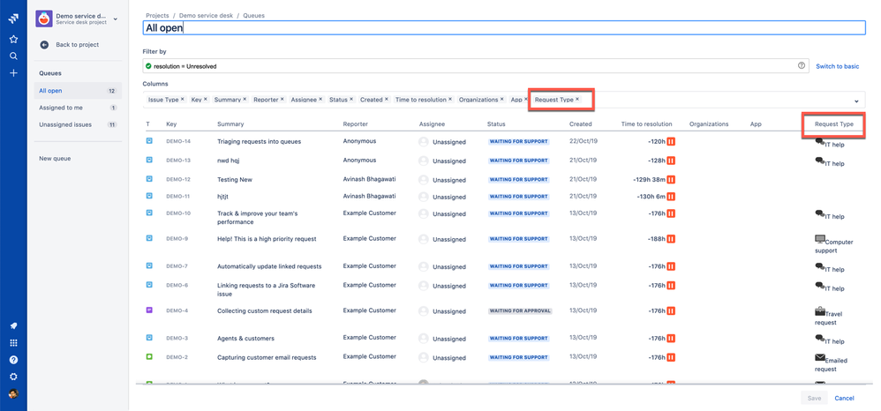Click the Create plus icon
This screenshot has width=881, height=411.
[x=13, y=72]
